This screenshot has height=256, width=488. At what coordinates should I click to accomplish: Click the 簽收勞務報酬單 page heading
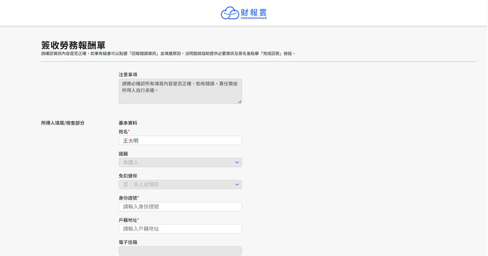click(73, 45)
